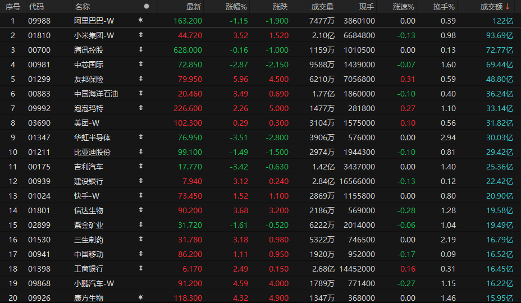Select stock name 友邦保险
This screenshot has height=303, width=521.
89,80
